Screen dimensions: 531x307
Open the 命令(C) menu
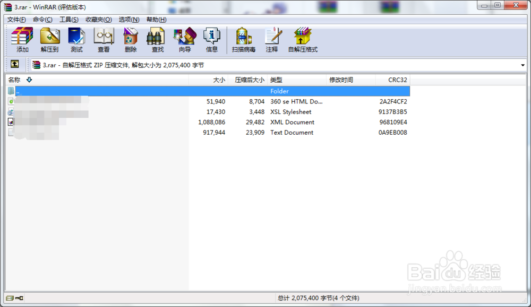click(42, 20)
